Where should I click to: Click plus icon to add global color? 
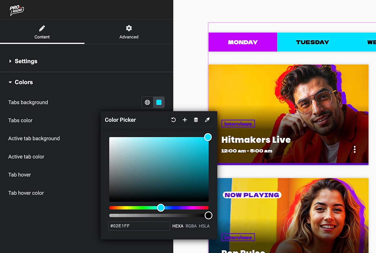[185, 120]
